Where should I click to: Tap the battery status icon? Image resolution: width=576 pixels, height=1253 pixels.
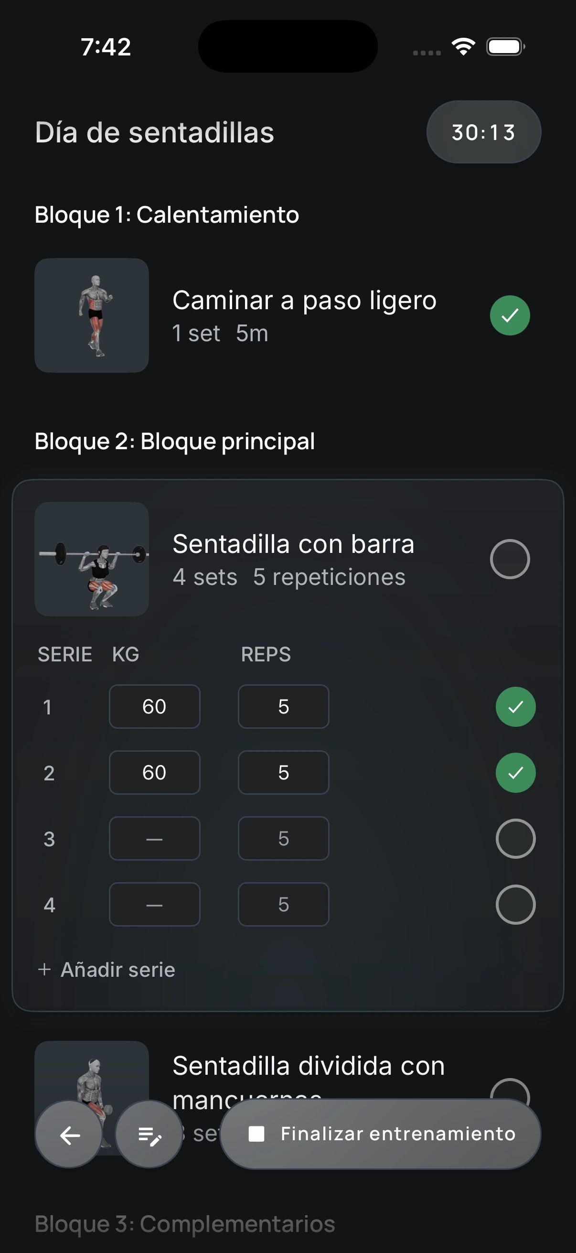[505, 47]
